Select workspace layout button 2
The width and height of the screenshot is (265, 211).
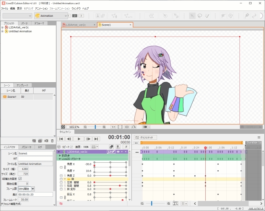(x=74, y=16)
